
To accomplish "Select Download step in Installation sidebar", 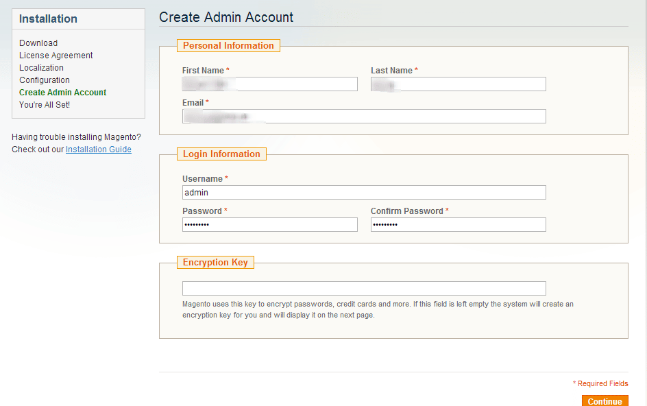I will 38,43.
